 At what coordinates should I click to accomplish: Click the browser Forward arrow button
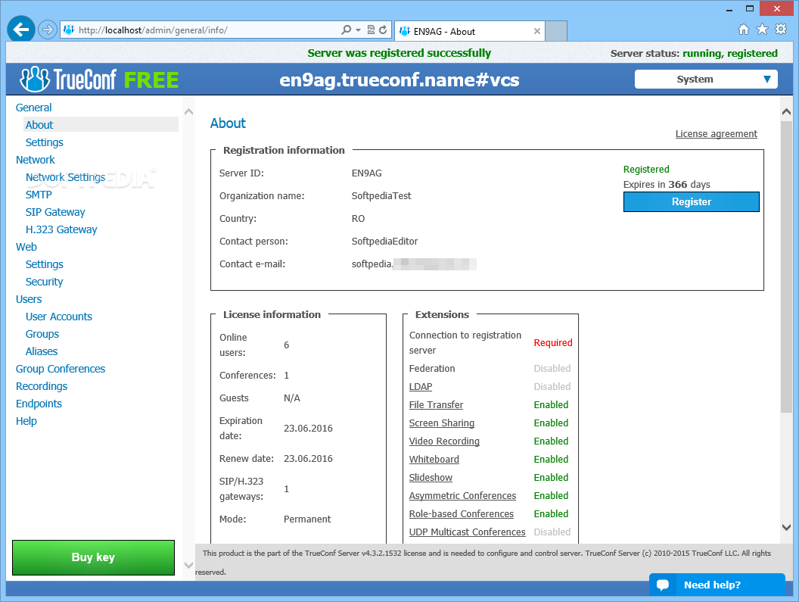tap(47, 30)
